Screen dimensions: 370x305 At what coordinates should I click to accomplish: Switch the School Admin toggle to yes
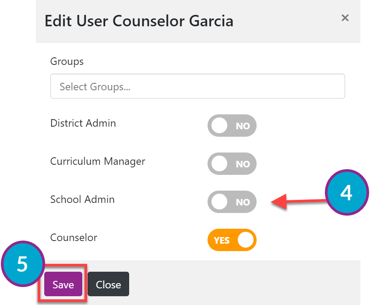[232, 202]
